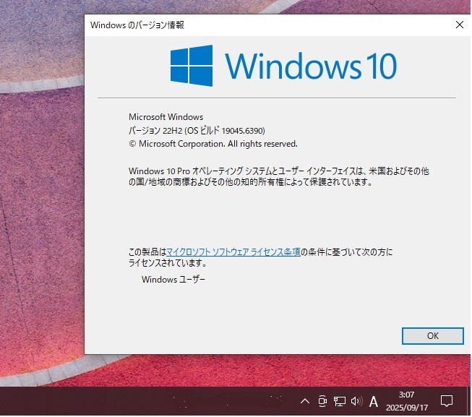Toggle the IME input mode A indicator
The height and width of the screenshot is (417, 472).
[x=374, y=402]
